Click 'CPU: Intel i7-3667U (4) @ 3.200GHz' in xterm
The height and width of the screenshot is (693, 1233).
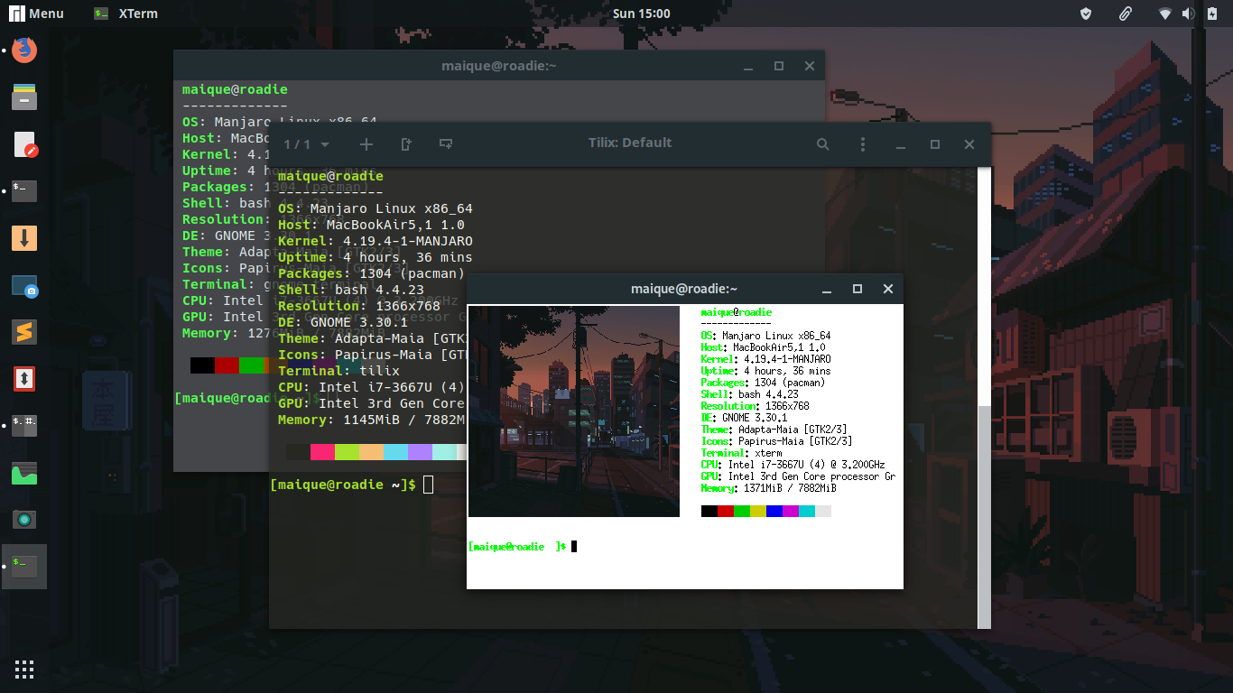[x=793, y=465]
